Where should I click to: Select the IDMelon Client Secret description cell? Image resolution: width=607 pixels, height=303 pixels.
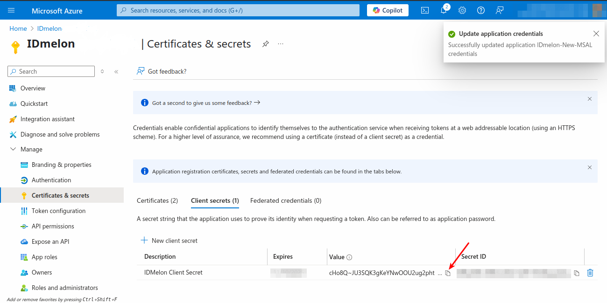173,272
